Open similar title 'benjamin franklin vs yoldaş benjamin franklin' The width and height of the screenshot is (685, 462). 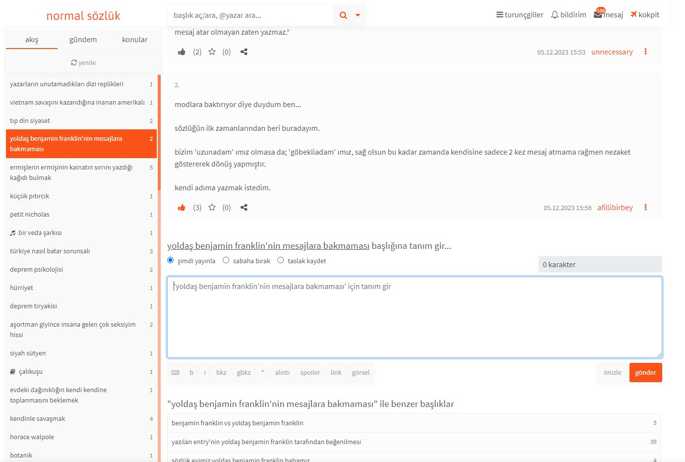tap(414, 423)
